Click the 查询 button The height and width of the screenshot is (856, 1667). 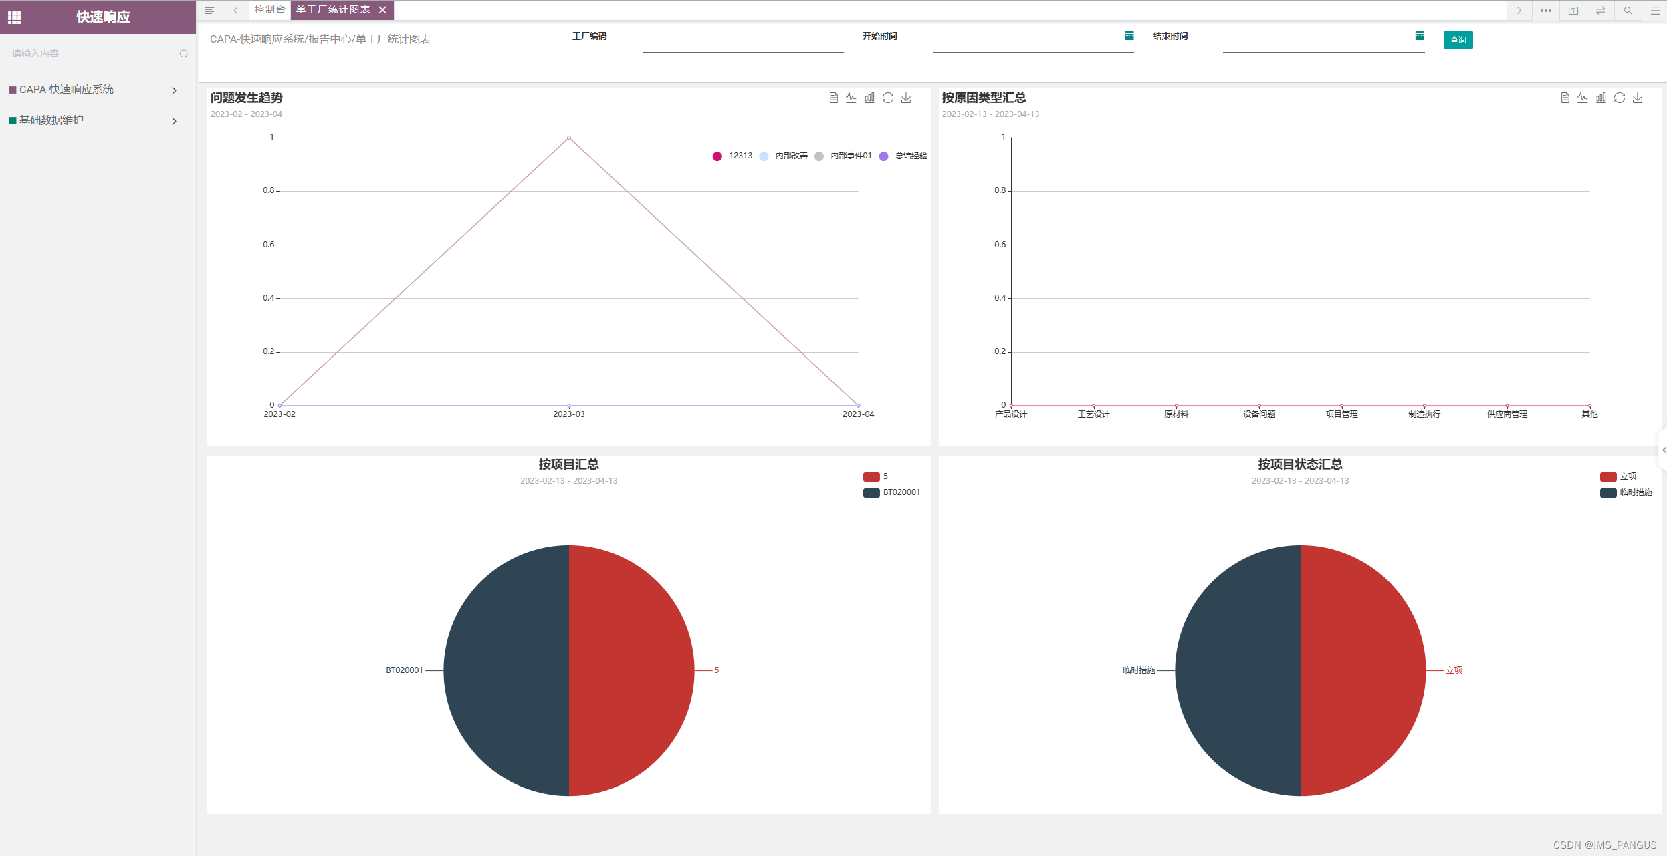pyautogui.click(x=1458, y=40)
